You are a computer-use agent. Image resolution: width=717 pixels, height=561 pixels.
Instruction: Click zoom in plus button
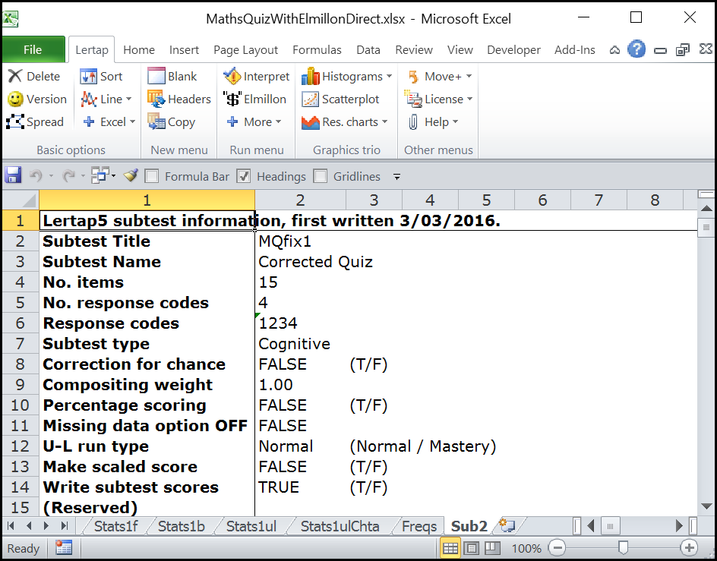[x=689, y=548]
